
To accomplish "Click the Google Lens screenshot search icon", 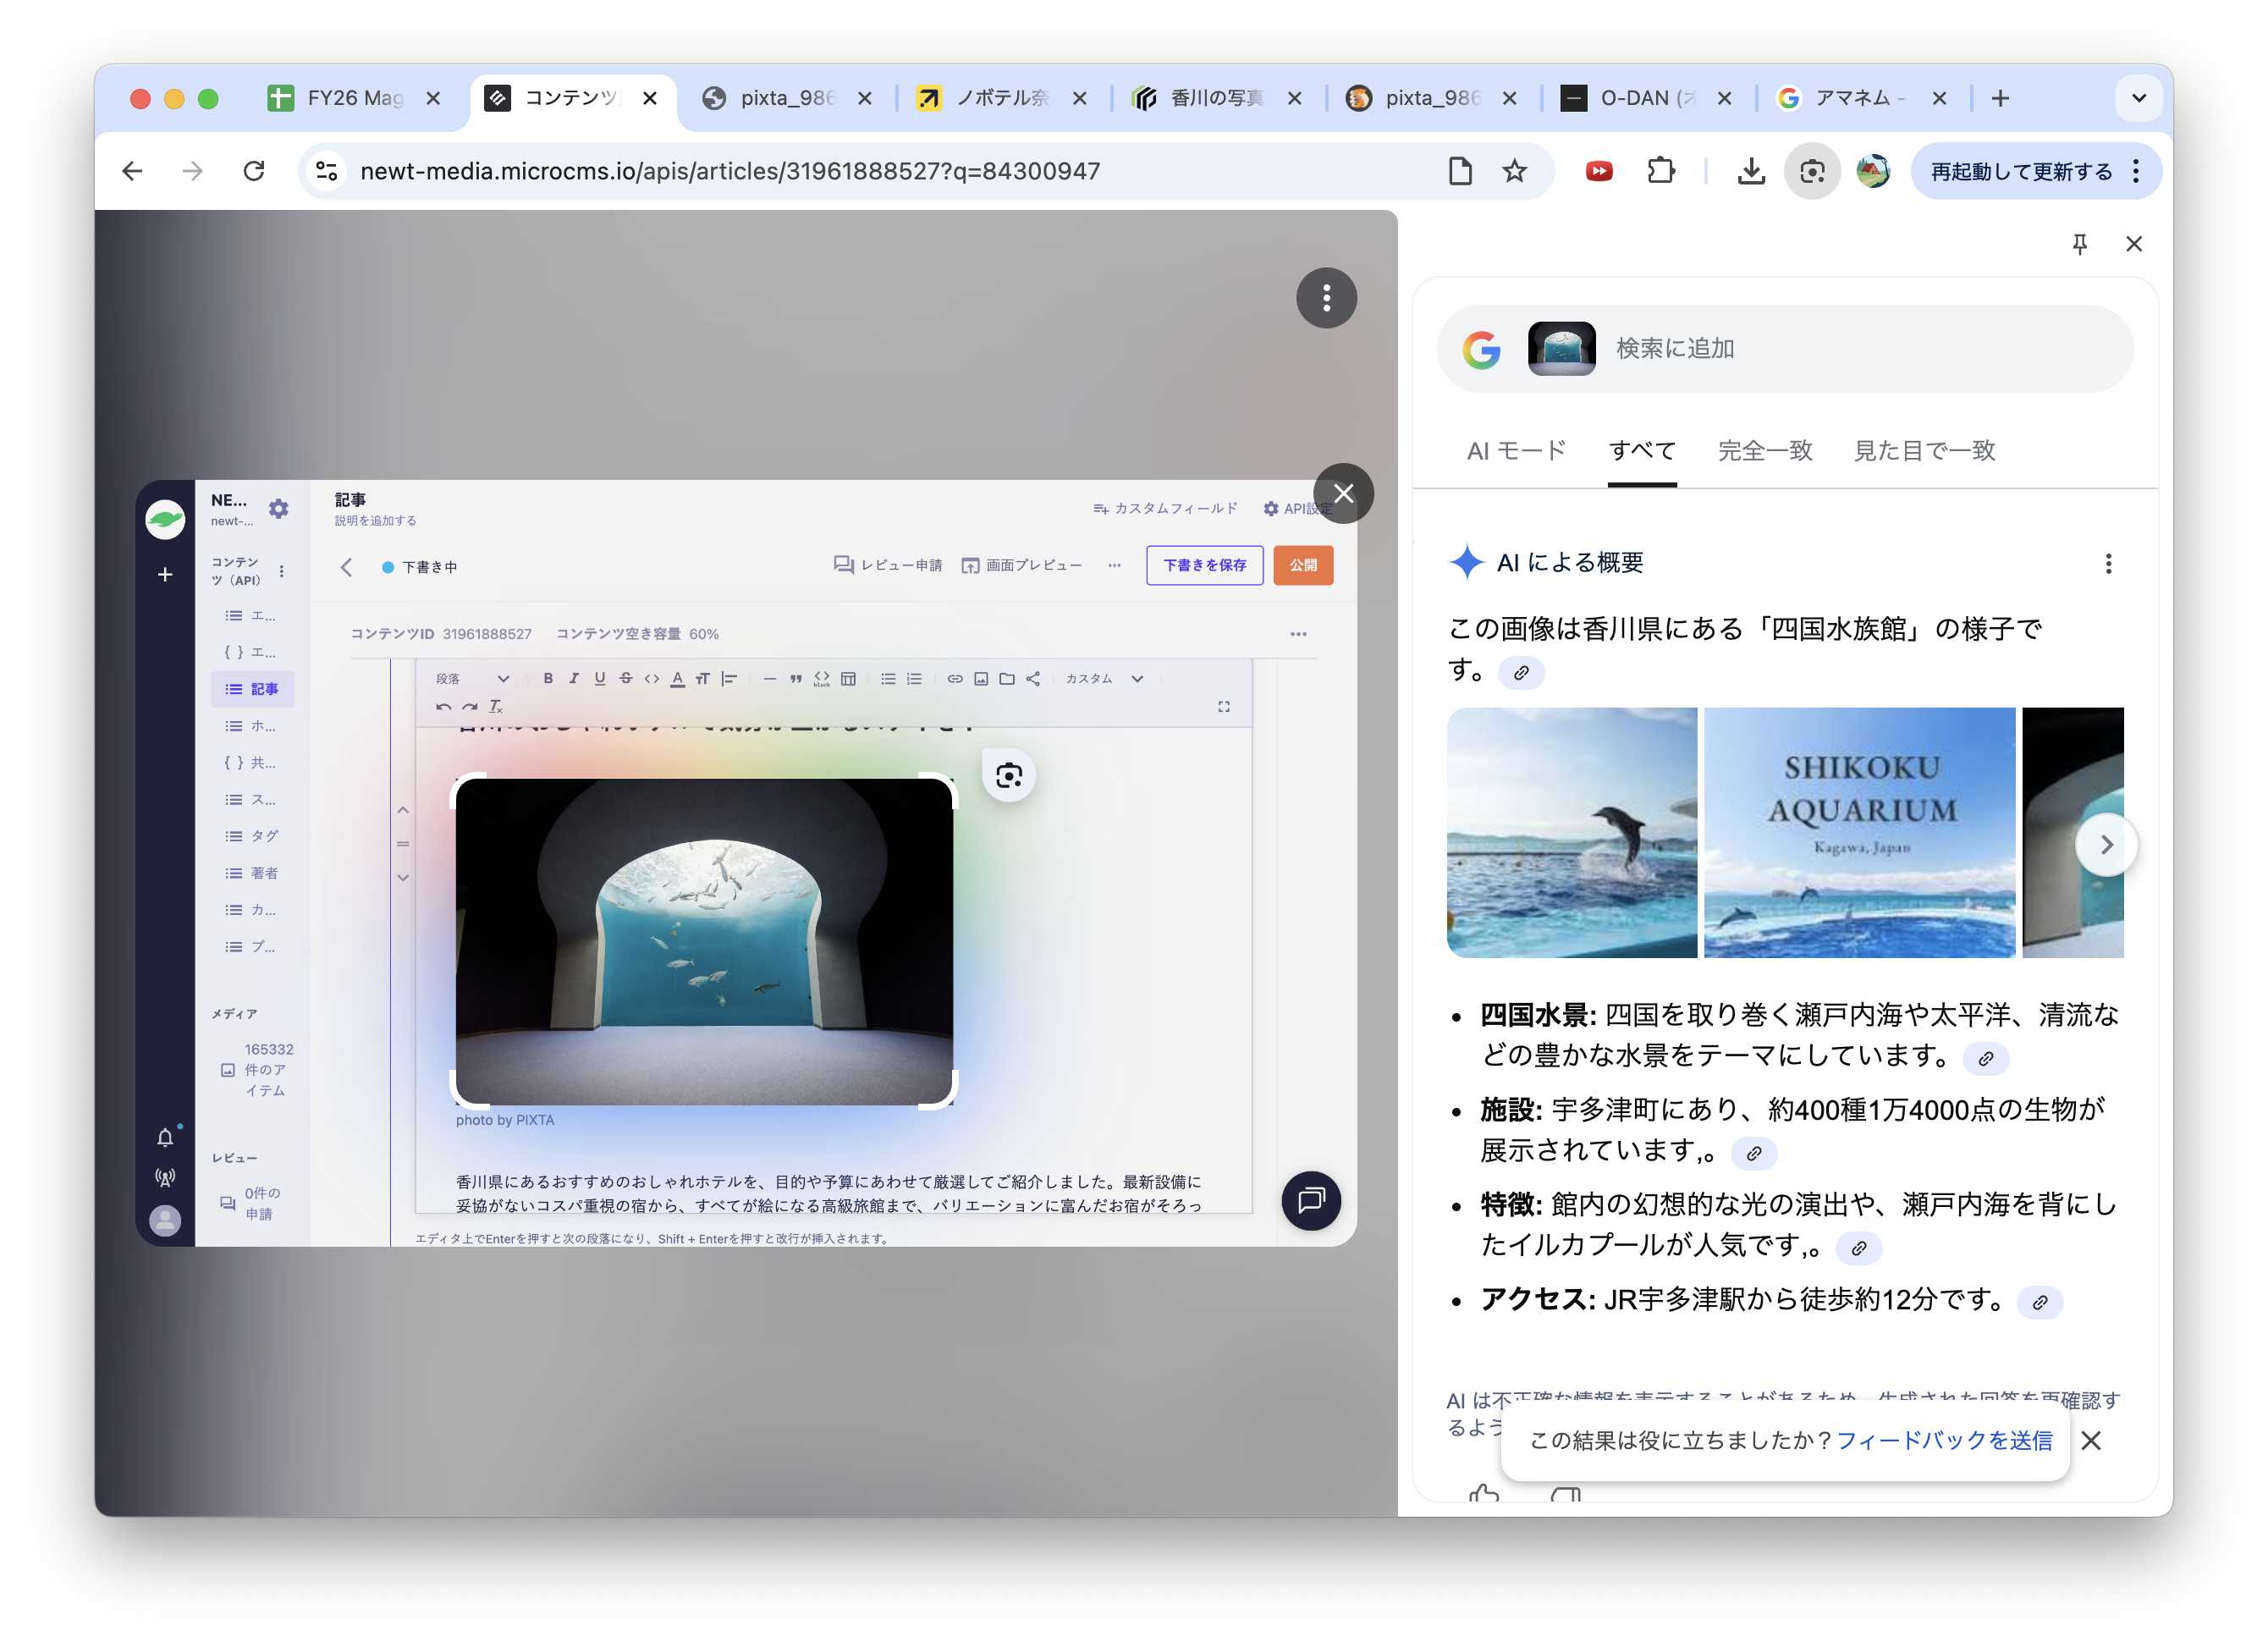I will pyautogui.click(x=1811, y=172).
